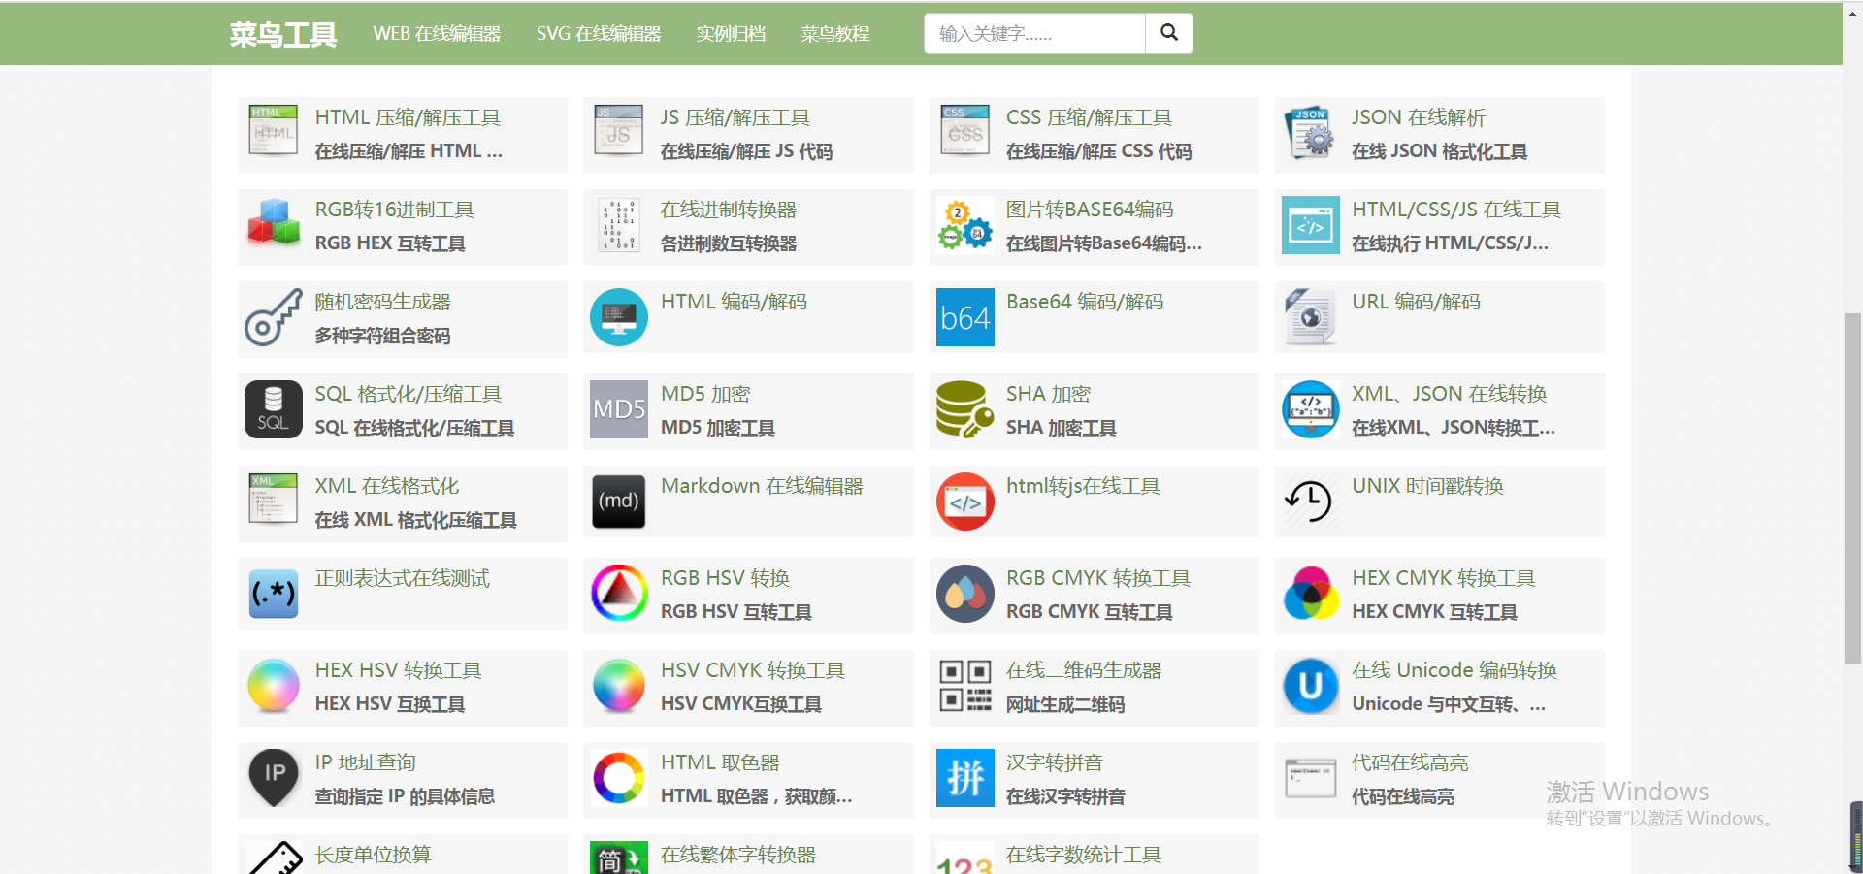Viewport: 1863px width, 874px height.
Task: Open 在线二维码生成器 link
Action: (x=1084, y=670)
